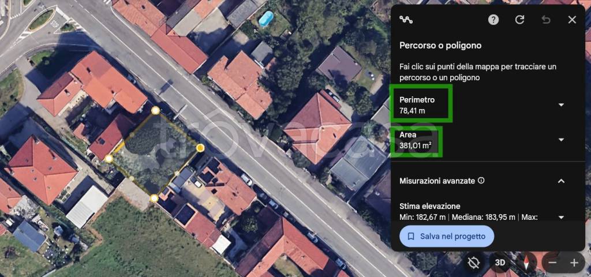Click Salva nel progetto button

(447, 236)
